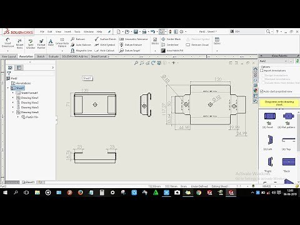Click the Print icon in the top toolbar
This screenshot has width=300, height=225.
[x=144, y=32]
